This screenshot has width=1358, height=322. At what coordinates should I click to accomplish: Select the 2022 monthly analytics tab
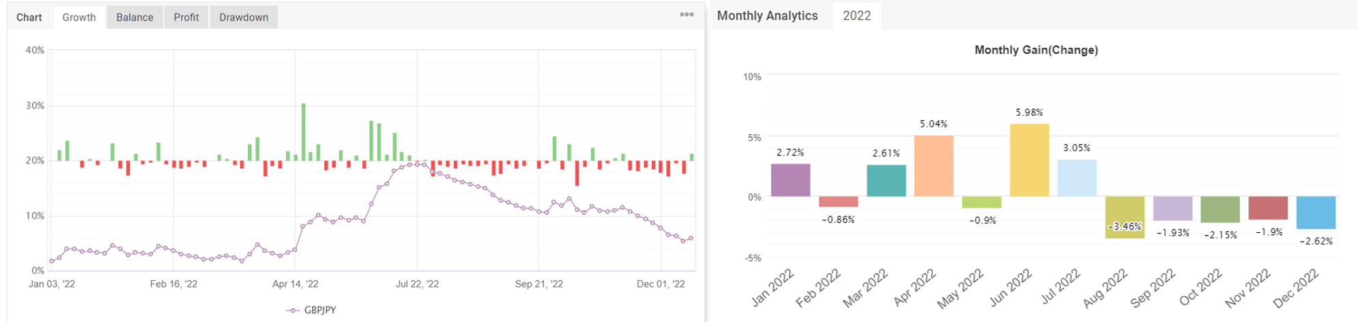856,16
